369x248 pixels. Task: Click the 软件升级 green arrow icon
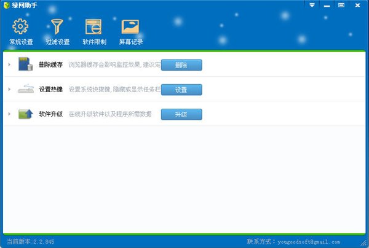tap(26, 114)
